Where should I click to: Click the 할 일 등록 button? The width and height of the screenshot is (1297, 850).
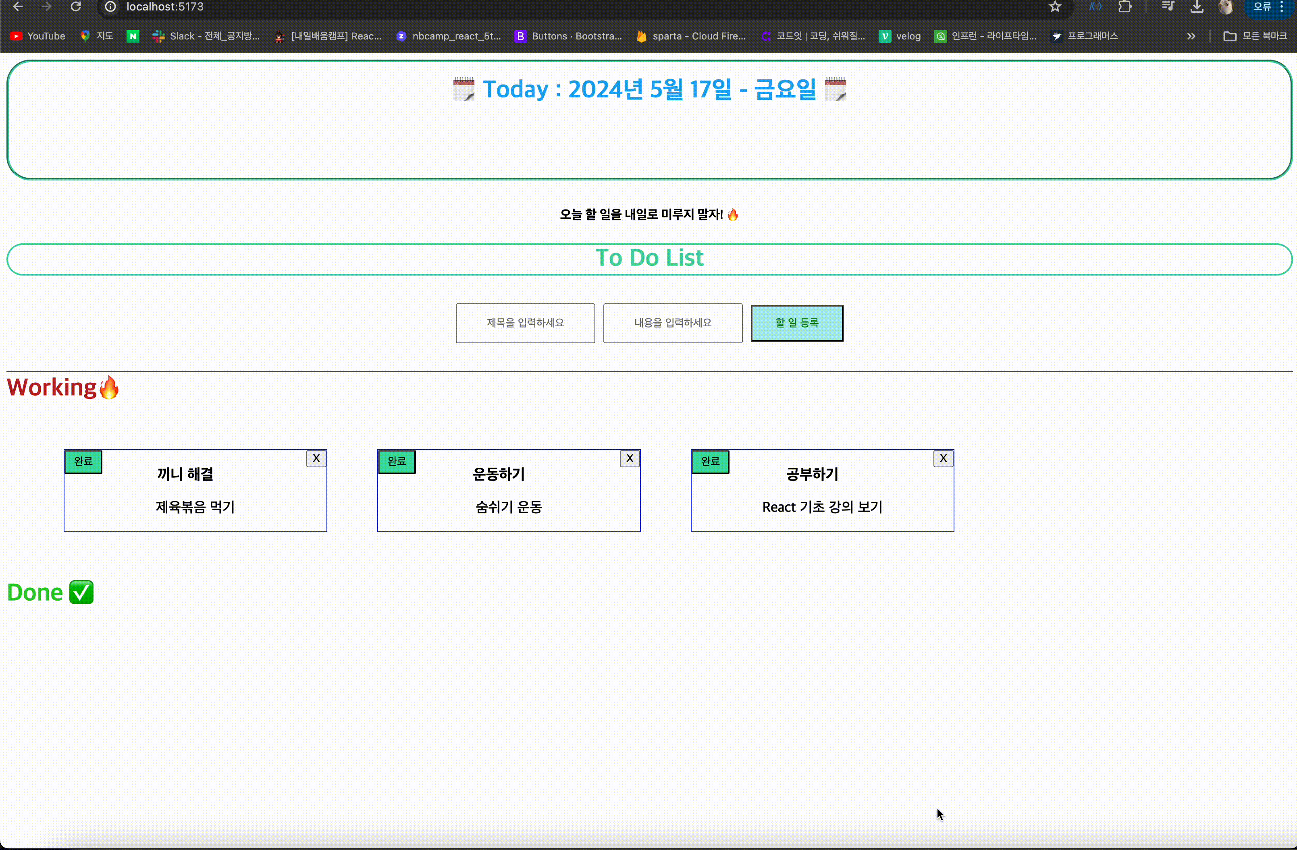click(x=797, y=323)
